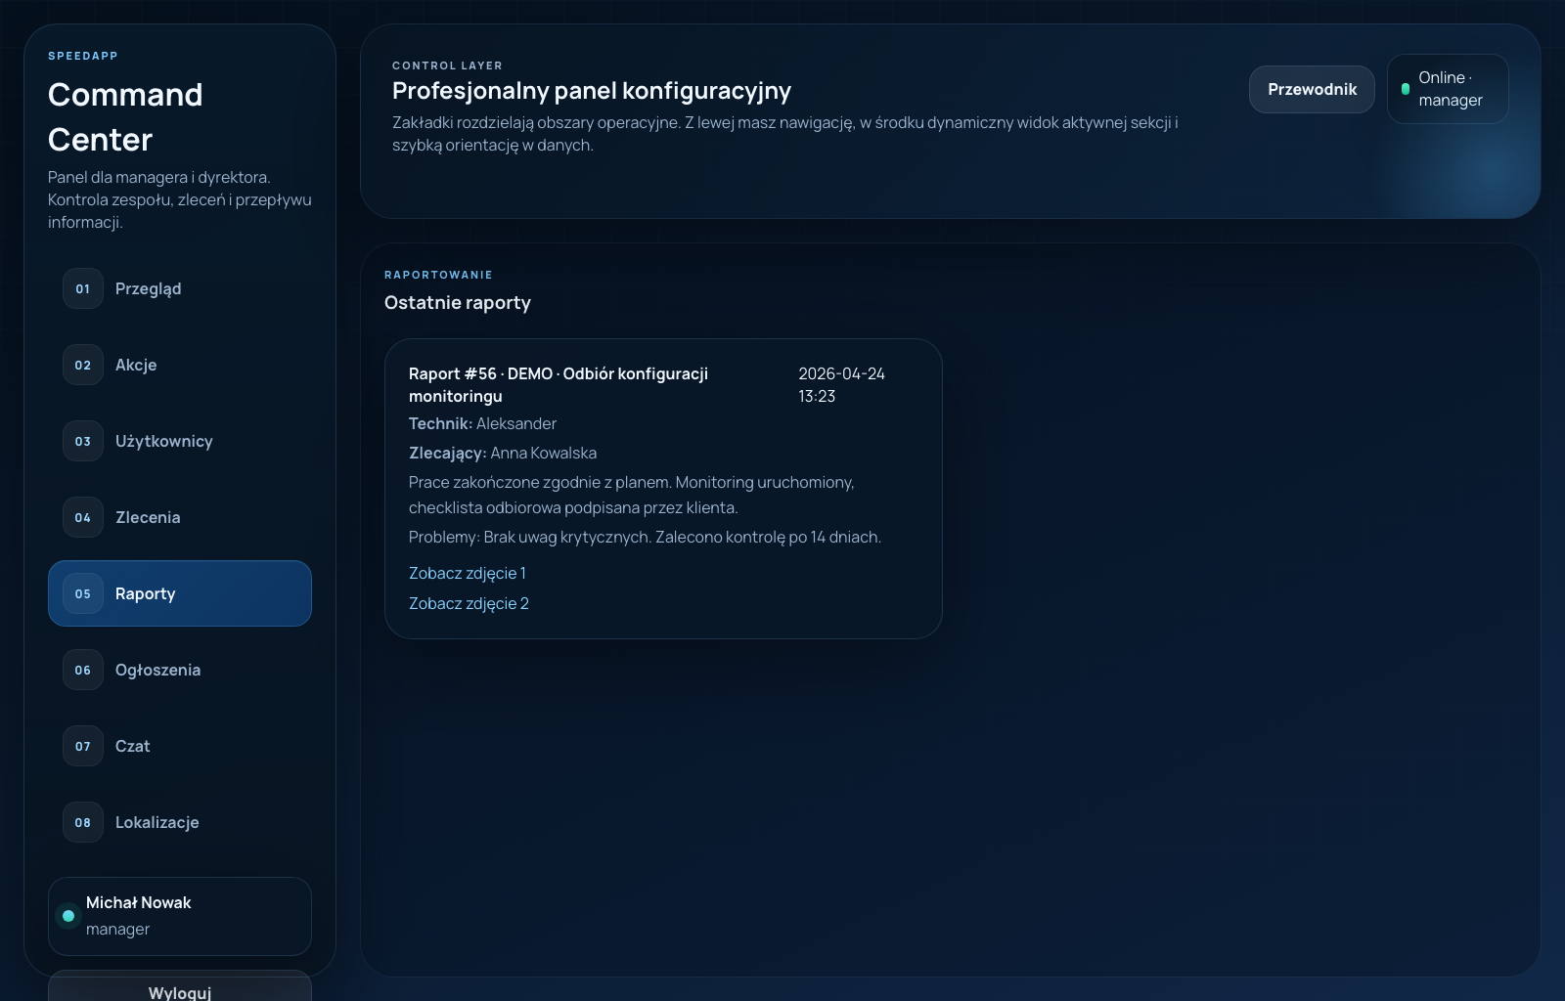
Task: Click the "03" badge for Użytkownicy
Action: (83, 441)
